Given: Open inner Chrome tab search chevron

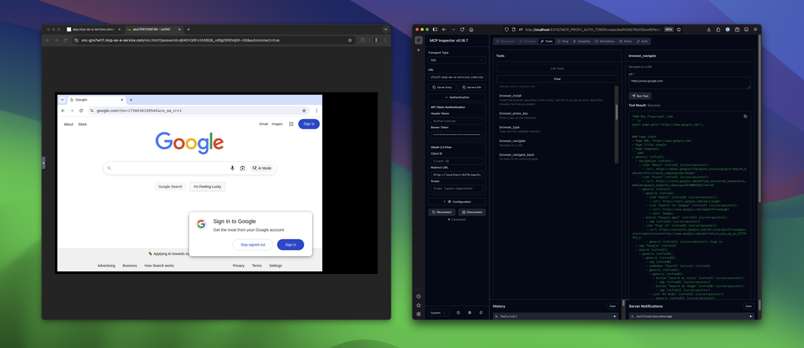Looking at the screenshot, I should coord(62,100).
